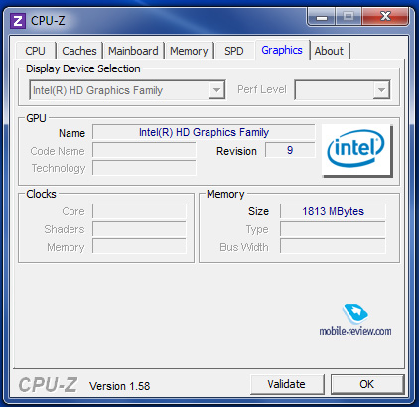Close the CPU-Z window
This screenshot has height=407, width=419.
pos(385,17)
